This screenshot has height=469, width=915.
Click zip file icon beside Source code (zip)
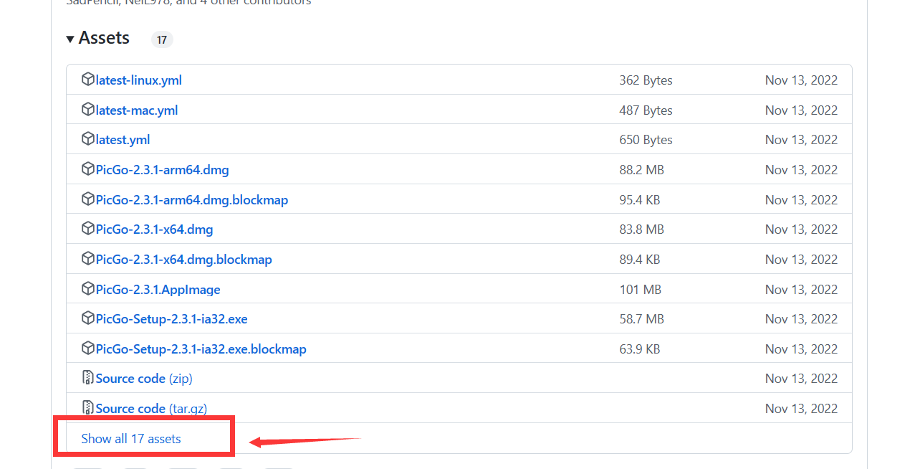click(88, 378)
